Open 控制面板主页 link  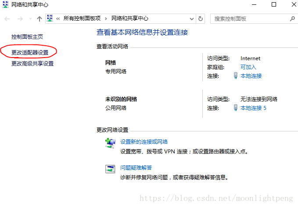coord(27,37)
